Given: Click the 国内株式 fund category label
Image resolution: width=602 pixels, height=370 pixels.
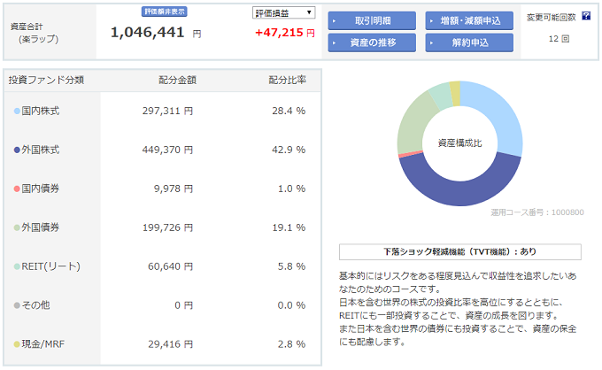Looking at the screenshot, I should point(41,112).
